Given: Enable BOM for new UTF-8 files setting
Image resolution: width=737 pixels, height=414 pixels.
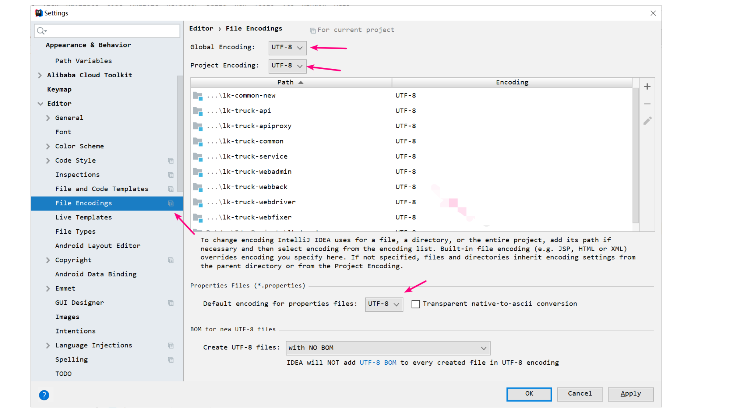Looking at the screenshot, I should pos(388,348).
